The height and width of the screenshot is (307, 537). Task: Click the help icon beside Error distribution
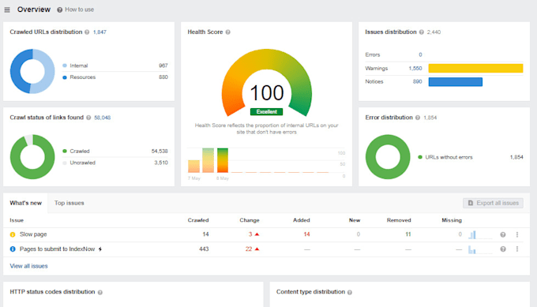pos(418,118)
